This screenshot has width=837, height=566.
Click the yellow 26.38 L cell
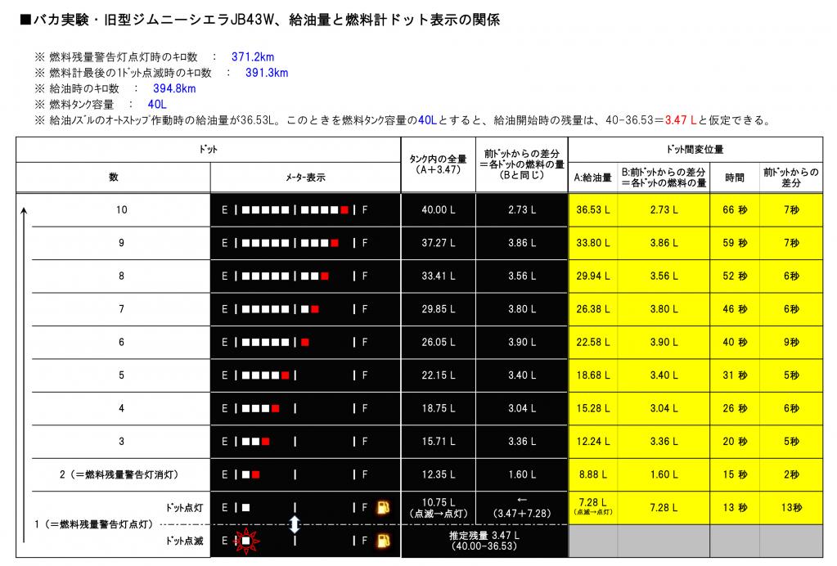click(592, 309)
